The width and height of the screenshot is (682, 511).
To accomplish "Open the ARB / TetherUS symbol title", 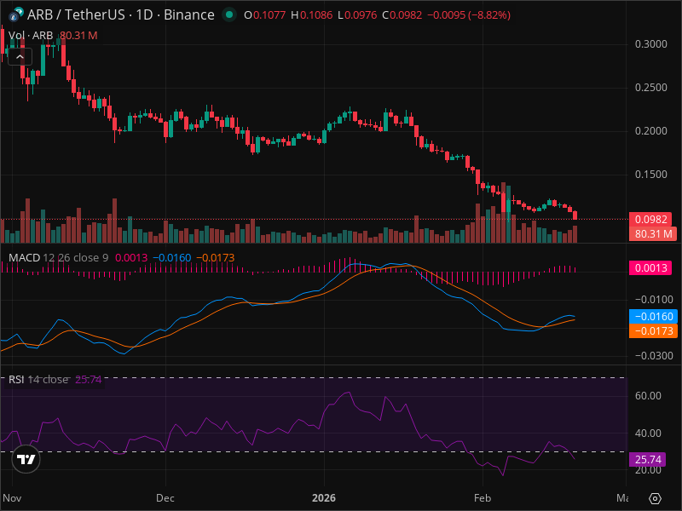I will (121, 14).
